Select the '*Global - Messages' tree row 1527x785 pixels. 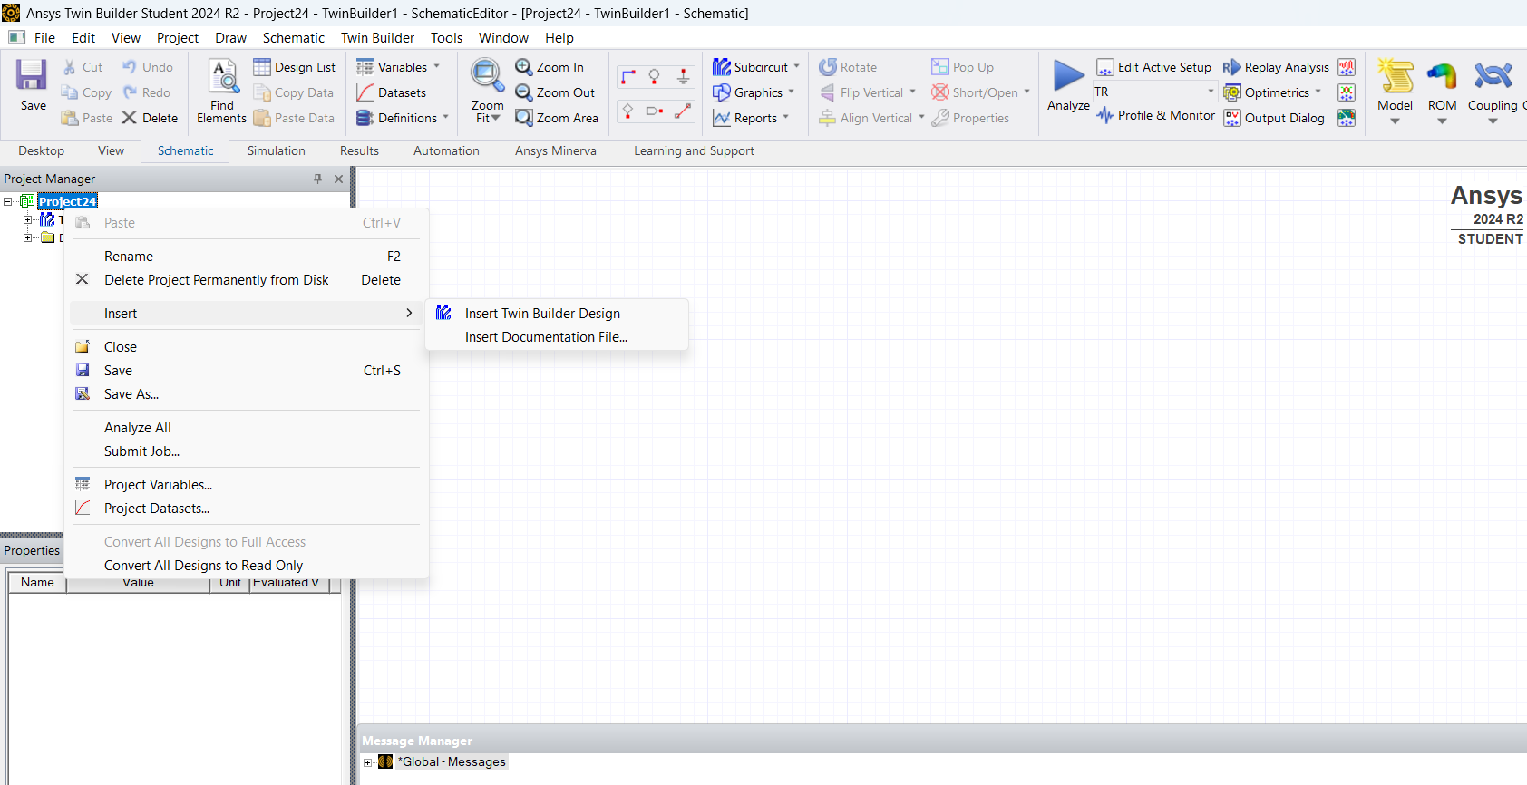pos(452,762)
